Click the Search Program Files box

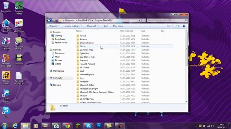click(167, 20)
